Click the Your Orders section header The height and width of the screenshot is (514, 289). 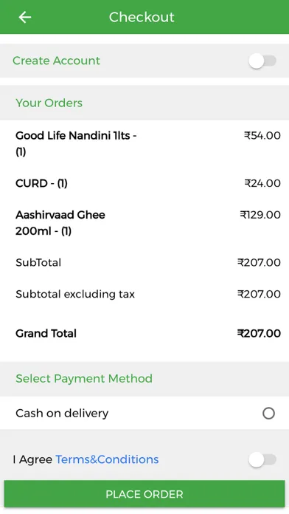49,103
